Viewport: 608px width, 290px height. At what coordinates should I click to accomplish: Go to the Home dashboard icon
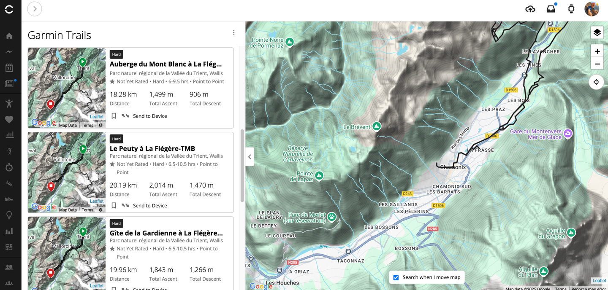[x=9, y=36]
